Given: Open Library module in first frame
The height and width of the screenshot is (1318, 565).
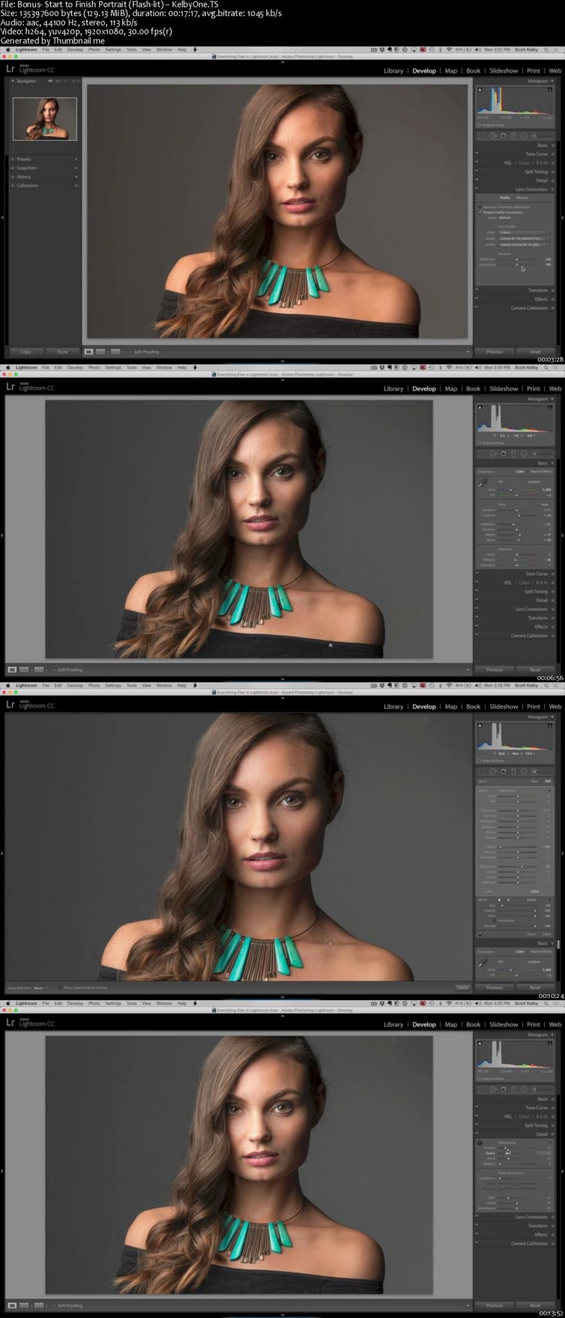Looking at the screenshot, I should pyautogui.click(x=393, y=71).
